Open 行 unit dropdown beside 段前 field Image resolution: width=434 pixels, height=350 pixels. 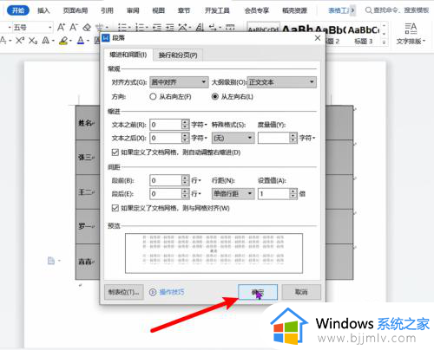196,180
